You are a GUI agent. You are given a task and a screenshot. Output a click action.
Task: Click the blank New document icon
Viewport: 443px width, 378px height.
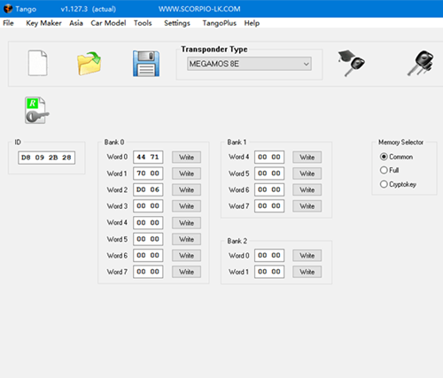37,63
